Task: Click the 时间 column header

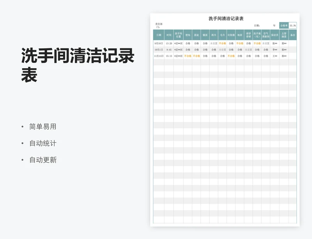Action: [x=169, y=35]
